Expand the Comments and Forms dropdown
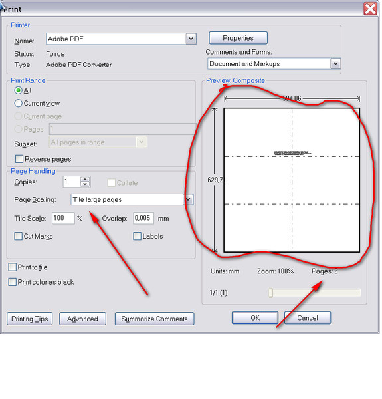The width and height of the screenshot is (382, 399). (335, 63)
